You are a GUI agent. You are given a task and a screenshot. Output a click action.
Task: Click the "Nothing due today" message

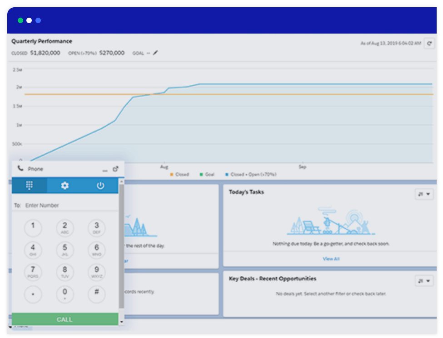click(331, 244)
